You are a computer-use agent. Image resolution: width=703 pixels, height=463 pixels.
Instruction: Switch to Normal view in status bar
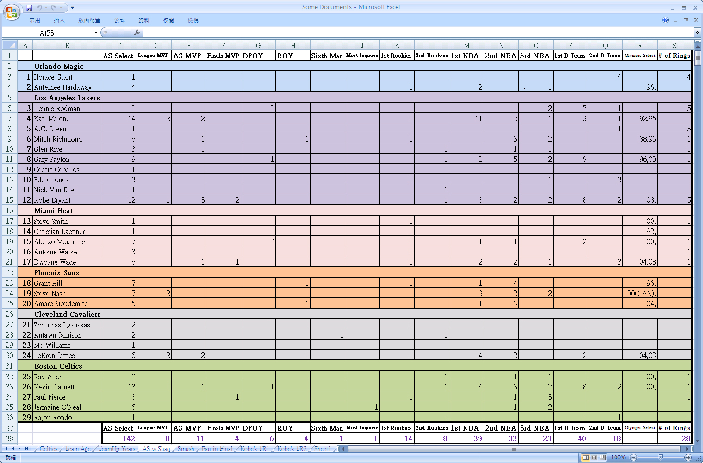(585, 457)
